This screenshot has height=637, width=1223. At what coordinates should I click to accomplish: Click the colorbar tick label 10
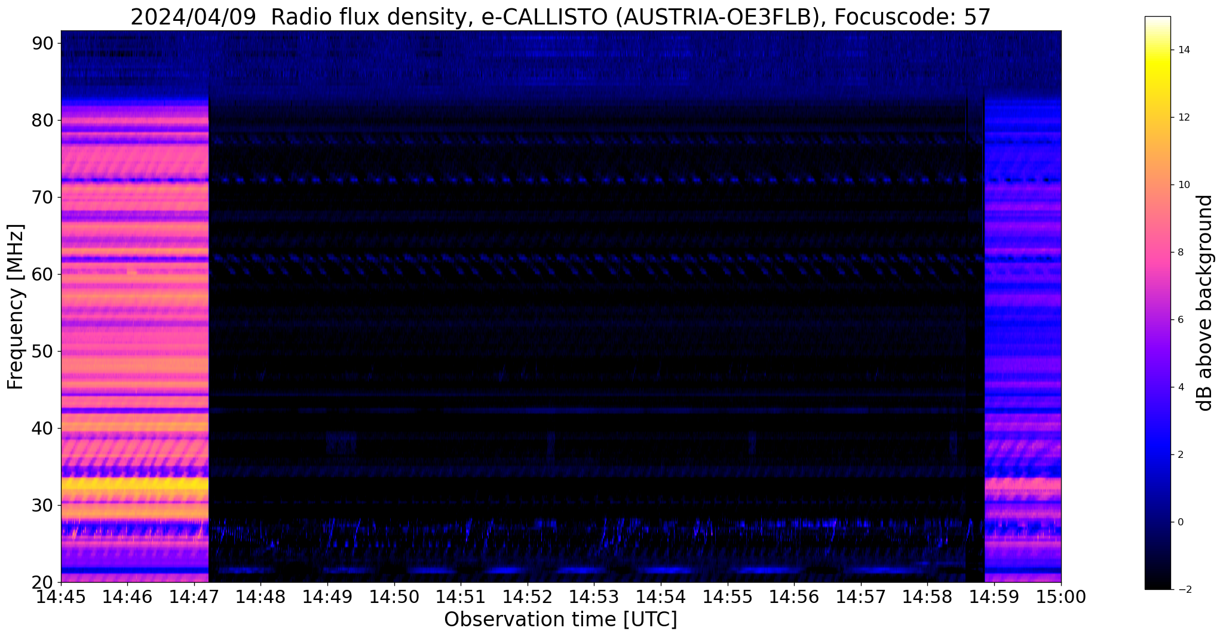point(1182,185)
